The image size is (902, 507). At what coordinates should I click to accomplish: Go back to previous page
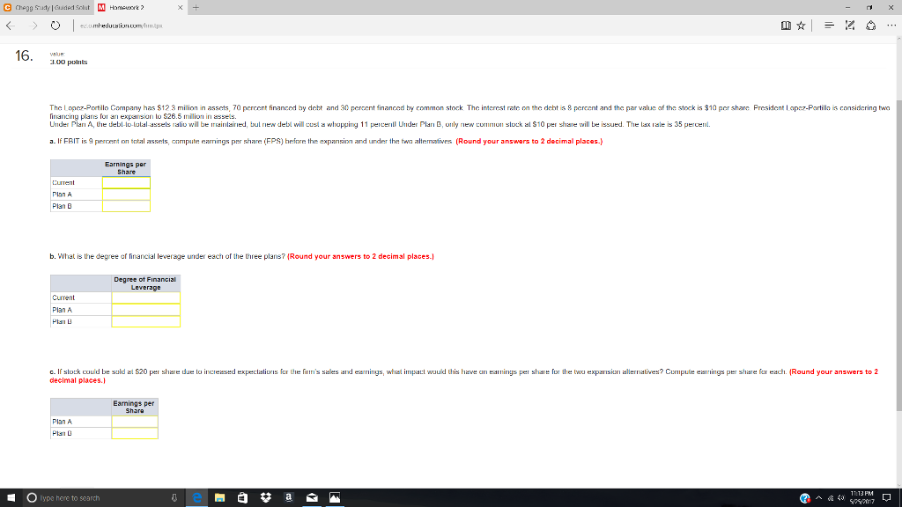tap(11, 26)
